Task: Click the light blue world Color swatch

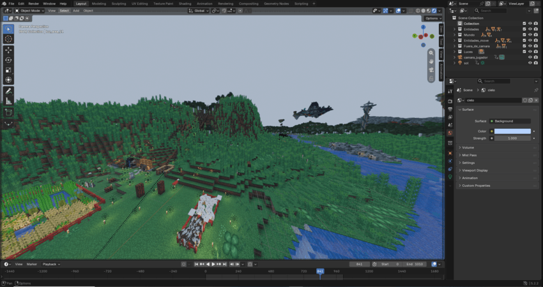Action: [x=512, y=131]
